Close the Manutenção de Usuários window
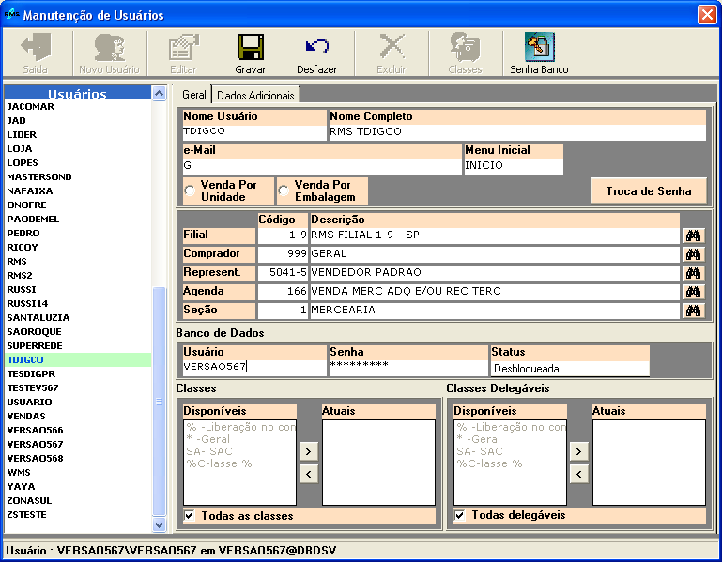The image size is (722, 562). (707, 14)
